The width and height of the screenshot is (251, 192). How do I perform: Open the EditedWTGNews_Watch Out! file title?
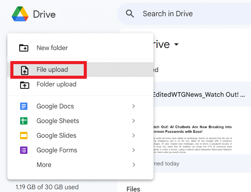pos(199,95)
